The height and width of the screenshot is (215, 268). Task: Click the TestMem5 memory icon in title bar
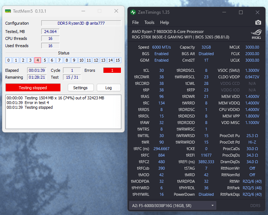coord(8,11)
